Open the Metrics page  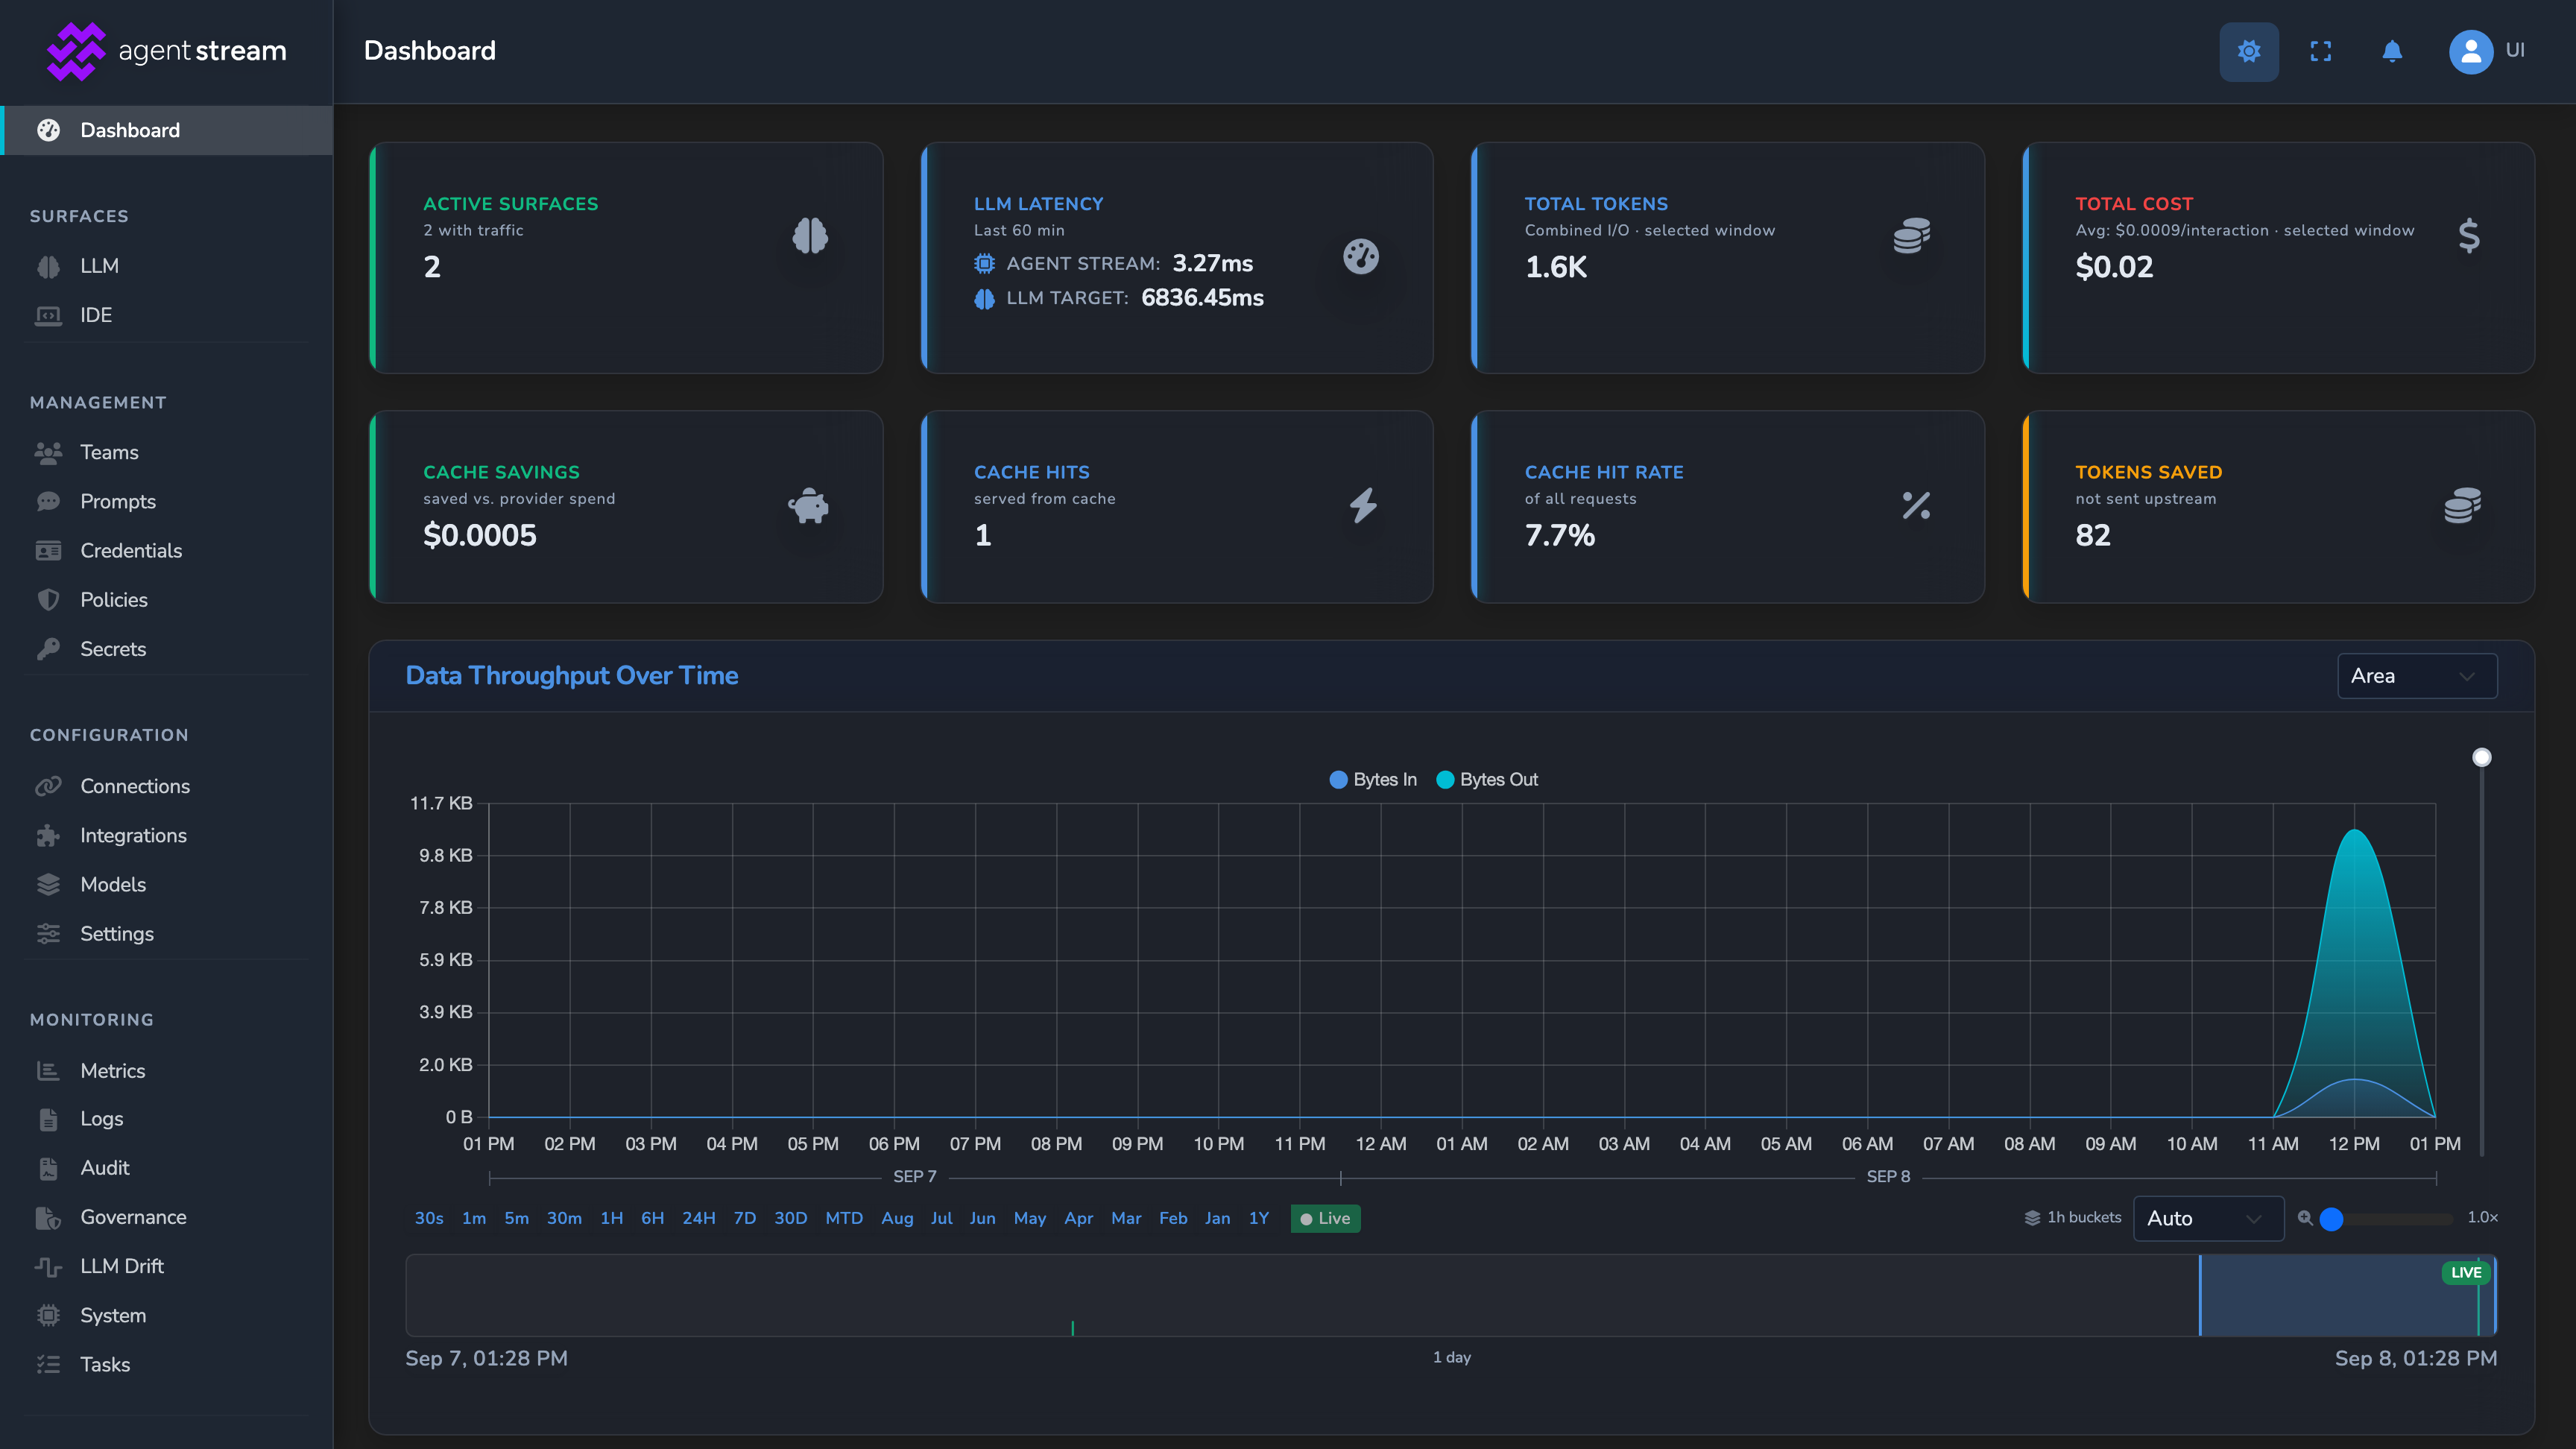pos(112,1070)
